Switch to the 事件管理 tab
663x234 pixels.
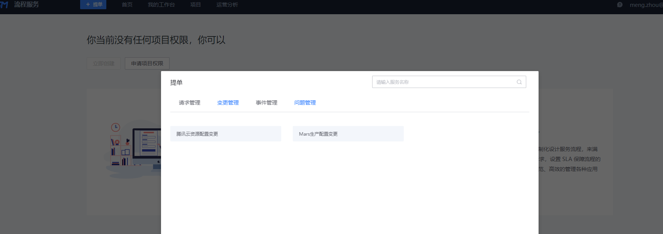point(267,103)
